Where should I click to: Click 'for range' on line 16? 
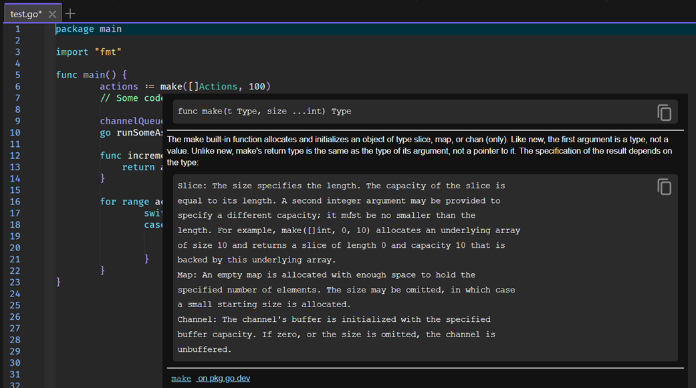click(125, 202)
